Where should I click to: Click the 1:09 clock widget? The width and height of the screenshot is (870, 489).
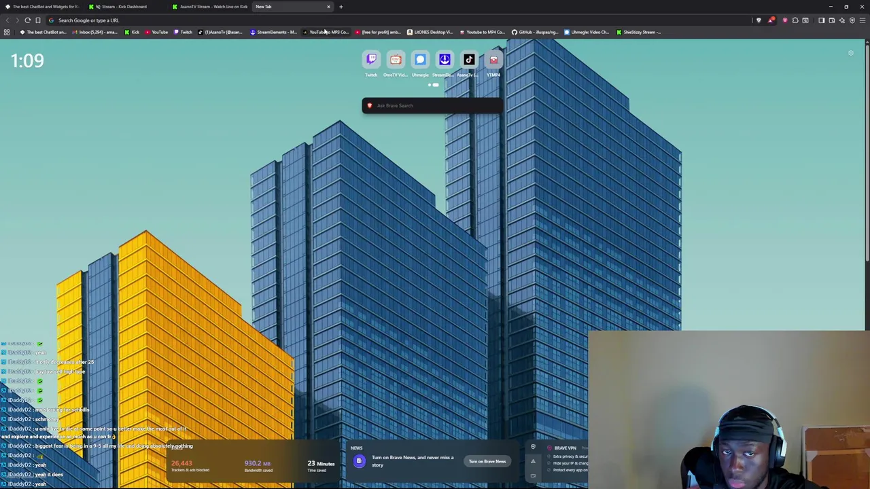(x=27, y=61)
